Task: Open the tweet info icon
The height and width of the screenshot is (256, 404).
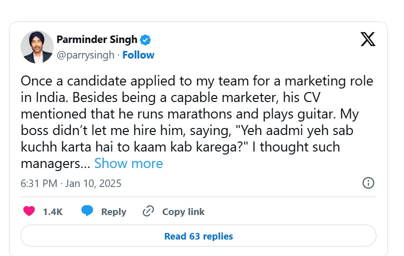Action: 368,183
